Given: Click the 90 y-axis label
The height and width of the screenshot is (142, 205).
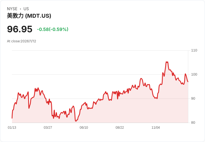Looking at the screenshot, I should point(193,99).
